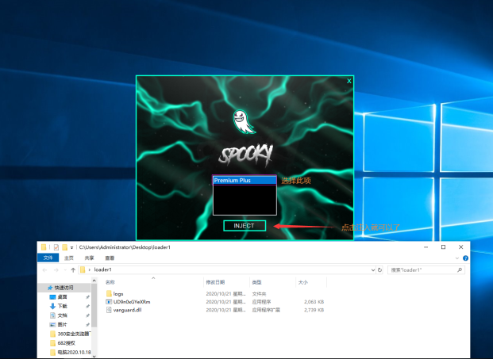
Task: Expand the Explorer ribbon chevron
Action: click(457, 258)
